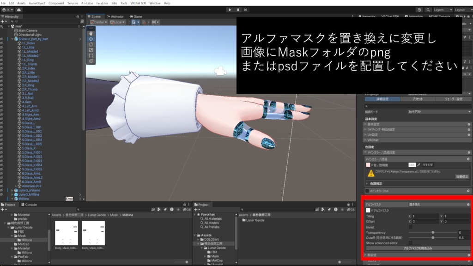Click the Pause button
The image size is (473, 266).
[x=238, y=10]
